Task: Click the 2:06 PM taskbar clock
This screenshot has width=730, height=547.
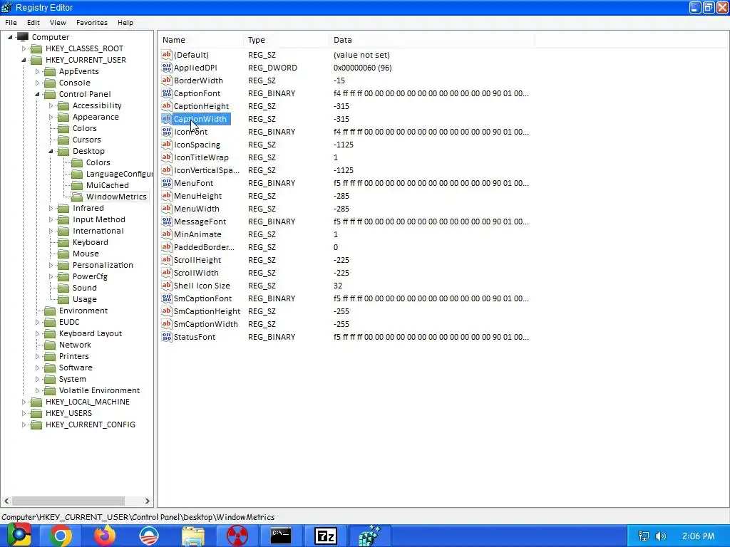Action: [x=698, y=536]
